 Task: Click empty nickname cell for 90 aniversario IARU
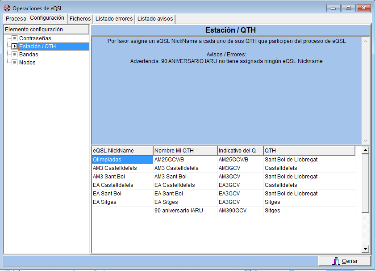[122, 211]
